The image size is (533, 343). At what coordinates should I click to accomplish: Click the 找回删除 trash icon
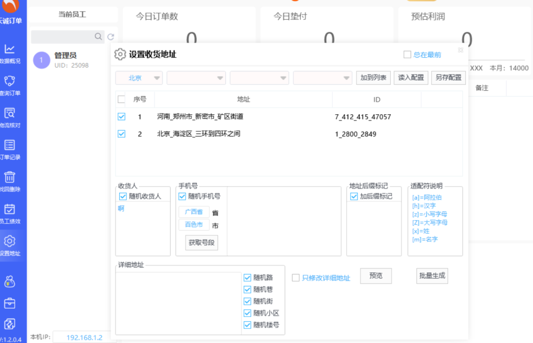(x=9, y=177)
